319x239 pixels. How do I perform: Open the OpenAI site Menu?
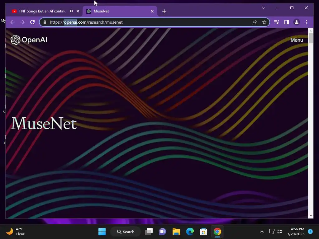[297, 40]
